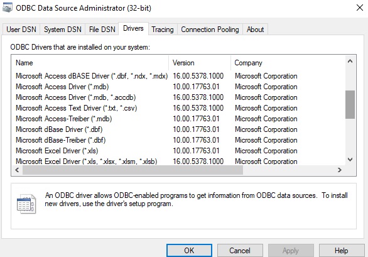Click the Apply button
Viewport: 368px width, 257px height.
tap(291, 251)
